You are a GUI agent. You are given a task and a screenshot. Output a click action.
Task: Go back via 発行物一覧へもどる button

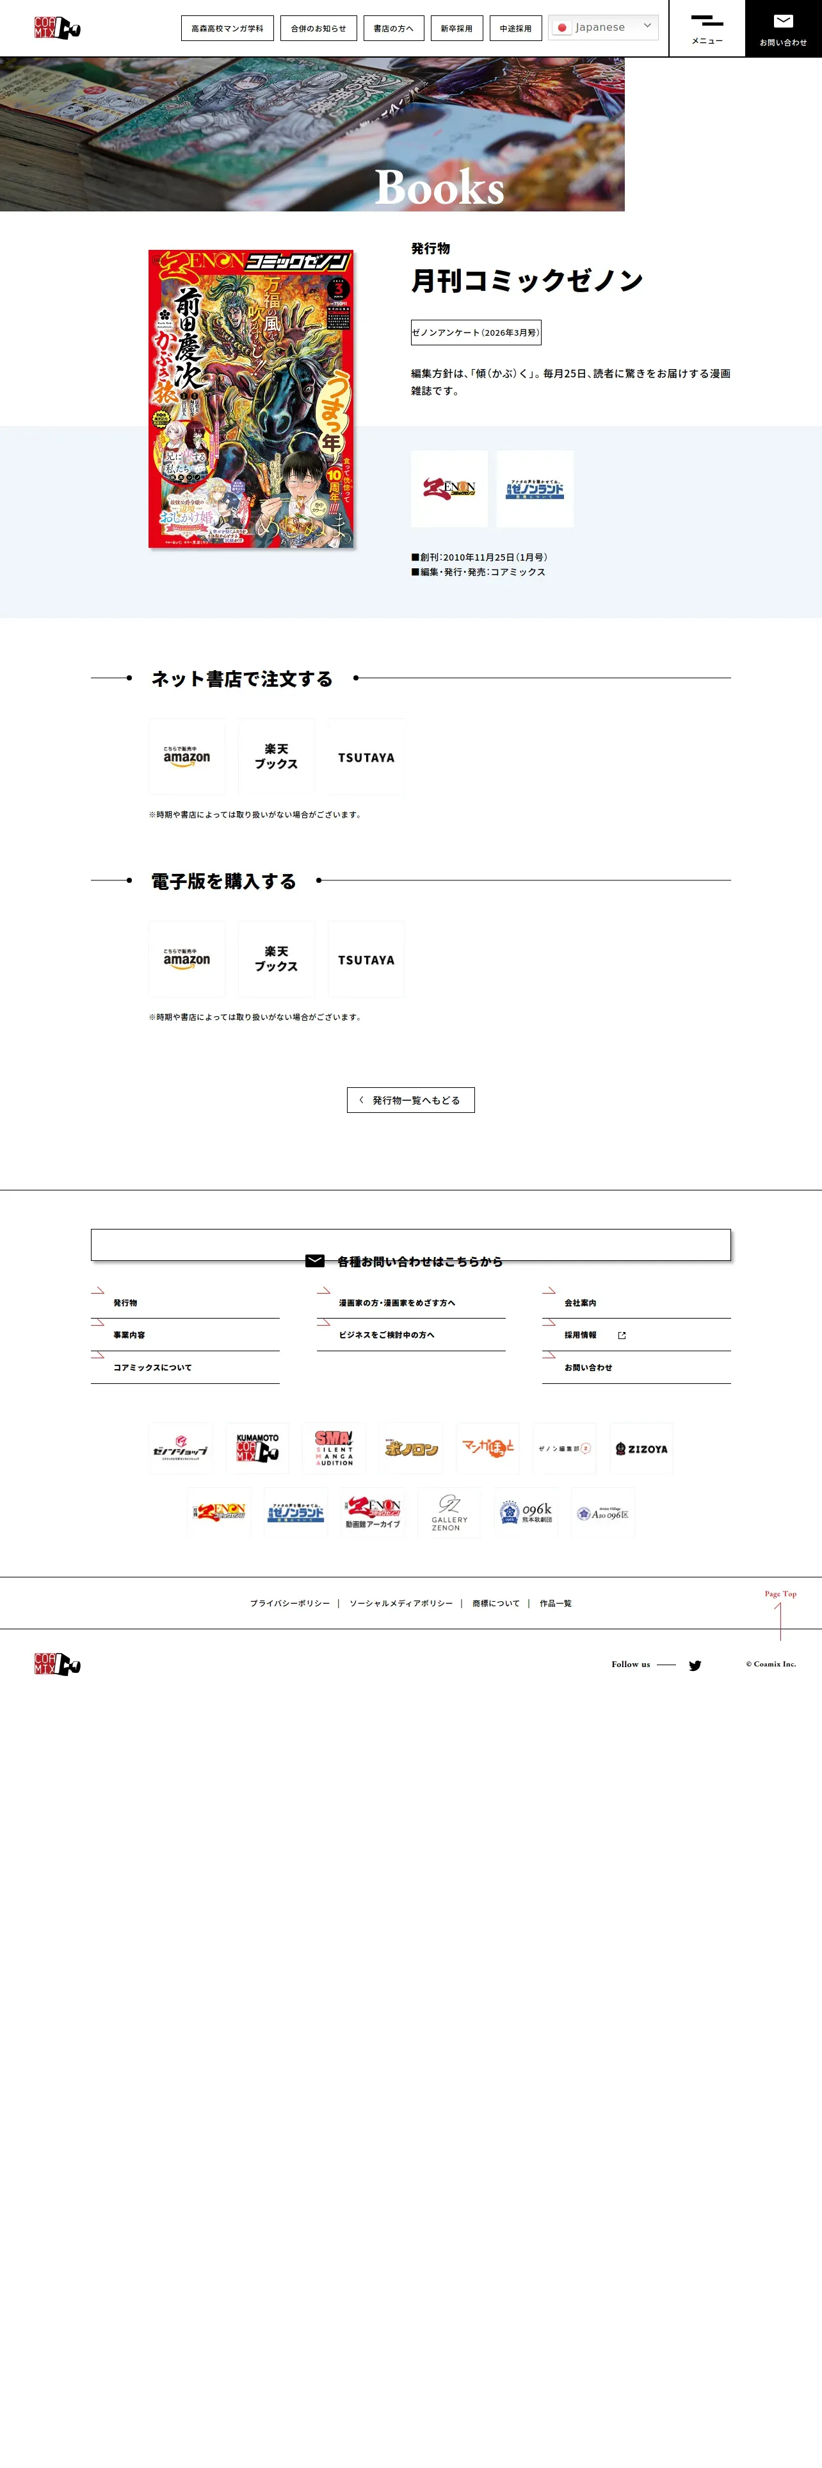410,1100
